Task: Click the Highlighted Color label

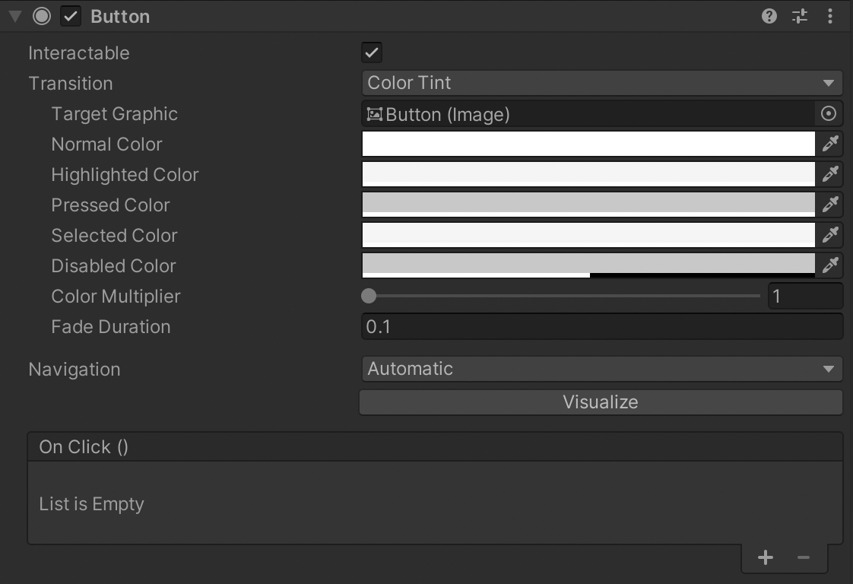Action: pos(125,175)
